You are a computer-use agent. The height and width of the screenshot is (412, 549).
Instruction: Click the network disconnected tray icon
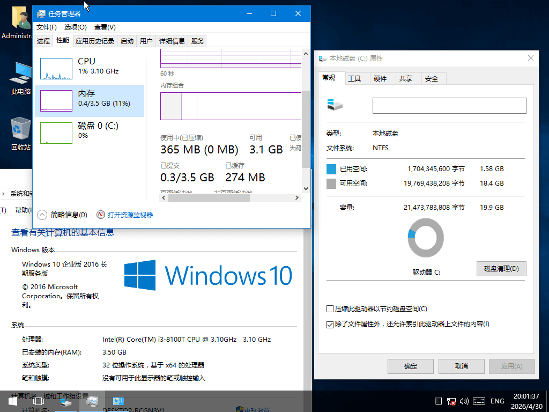point(451,401)
